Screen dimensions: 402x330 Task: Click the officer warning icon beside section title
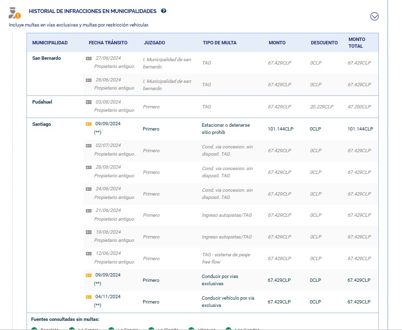15,13
